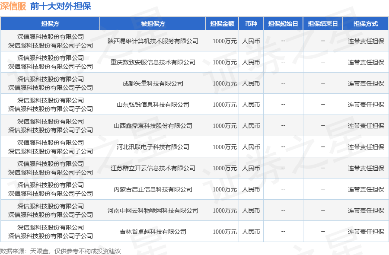Click 江苏群立开云信息技术有限公司 cell
This screenshot has height=255, width=389.
coord(153,168)
